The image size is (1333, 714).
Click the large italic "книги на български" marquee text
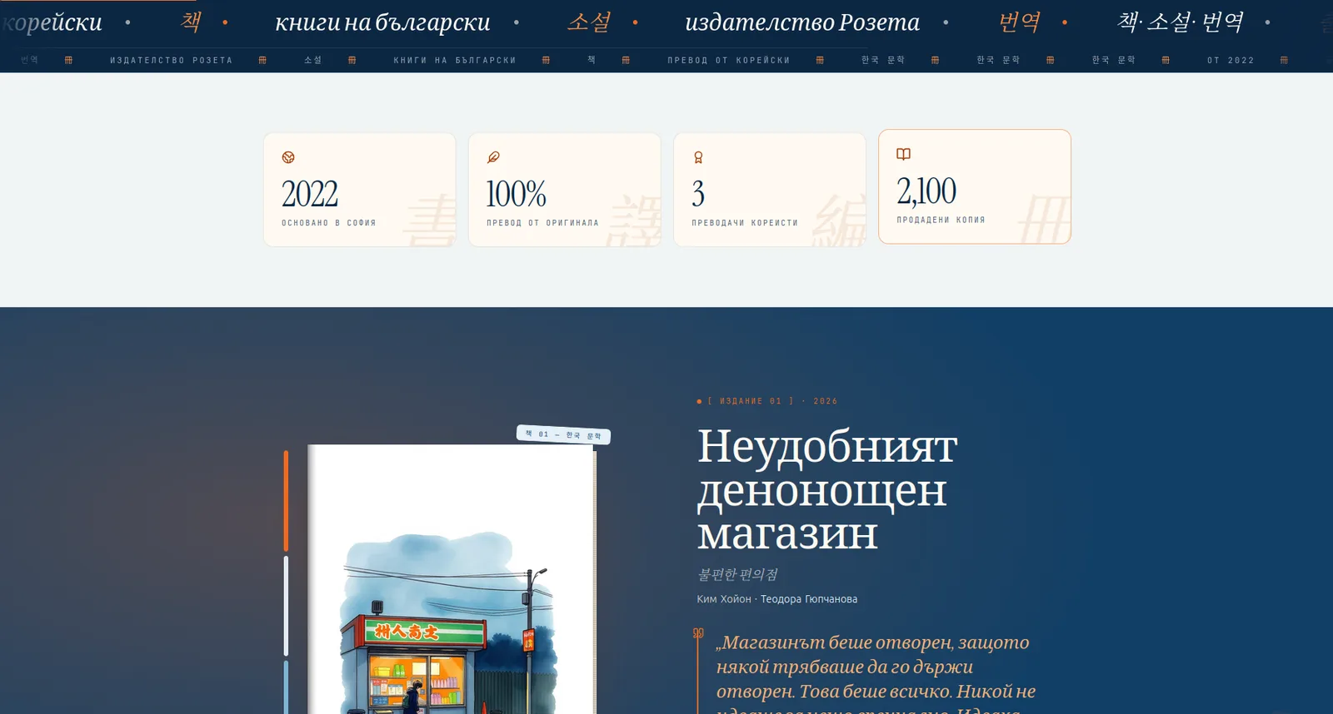coord(382,22)
